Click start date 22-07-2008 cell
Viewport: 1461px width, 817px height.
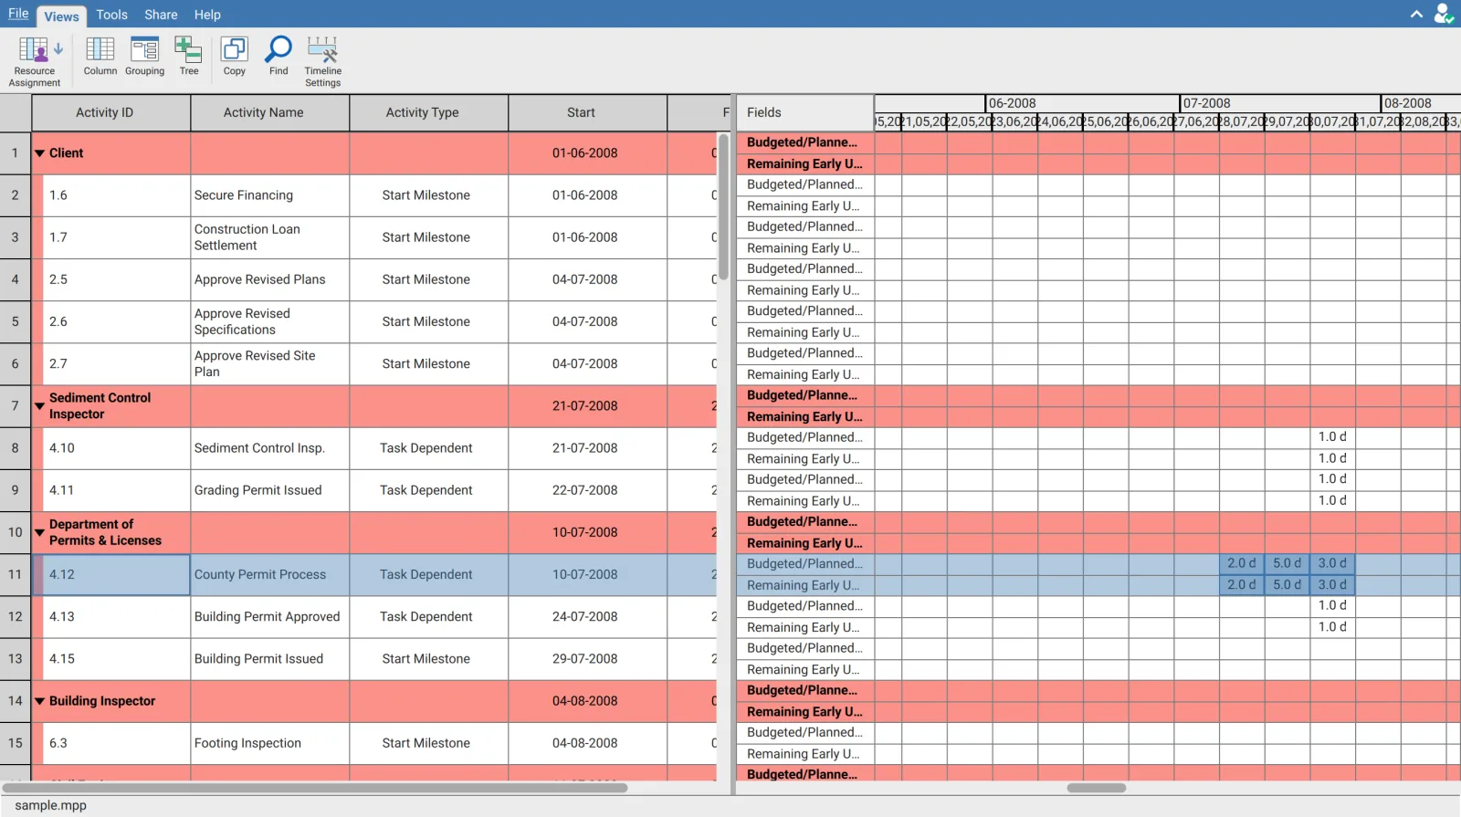coord(587,490)
